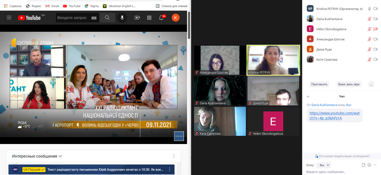The height and width of the screenshot is (175, 381).
Task: Open the Gmail bookmark
Action: [x=52, y=6]
